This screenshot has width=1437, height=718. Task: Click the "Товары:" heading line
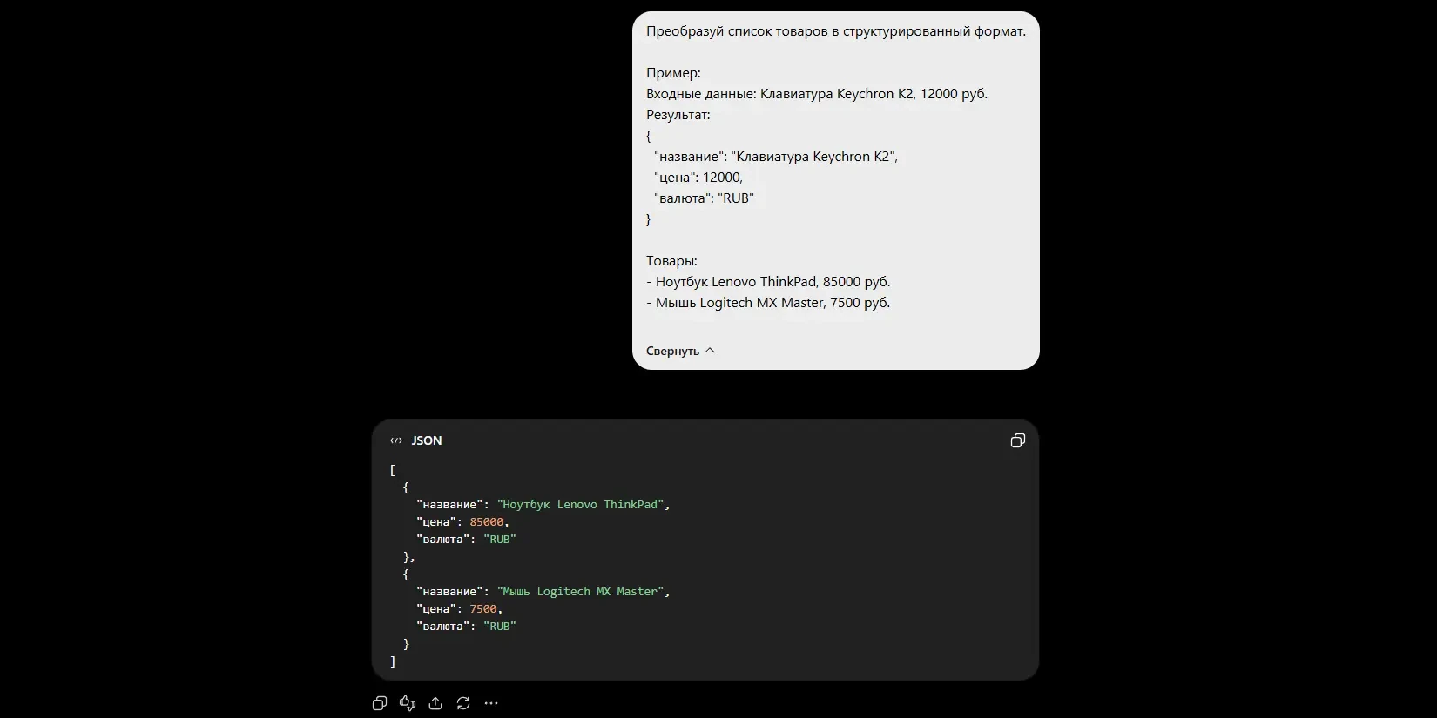coord(671,261)
